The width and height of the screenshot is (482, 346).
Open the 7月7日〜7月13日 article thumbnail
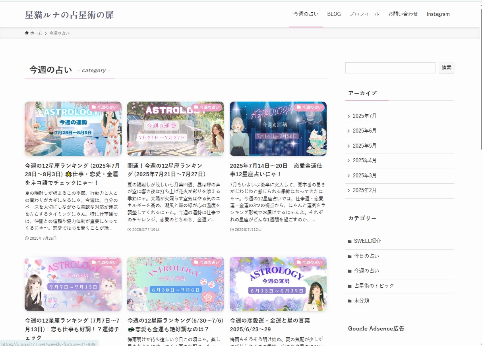coord(73,284)
